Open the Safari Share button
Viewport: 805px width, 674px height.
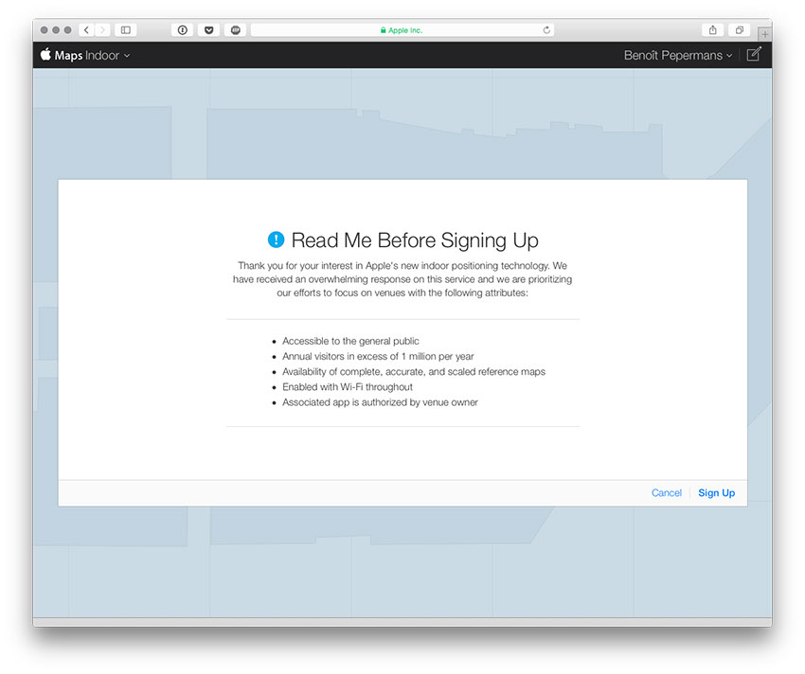[712, 30]
